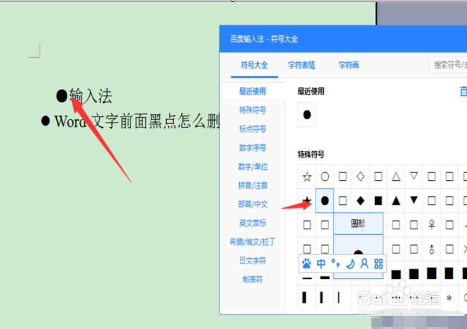The image size is (467, 329).
Task: Insert the solid upward black triangle symbol
Action: (396, 200)
